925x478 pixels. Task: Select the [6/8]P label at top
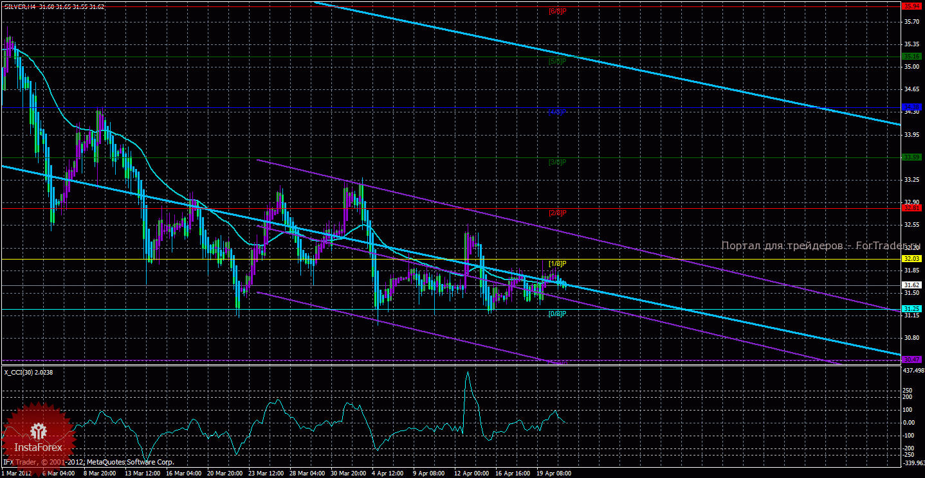point(557,11)
